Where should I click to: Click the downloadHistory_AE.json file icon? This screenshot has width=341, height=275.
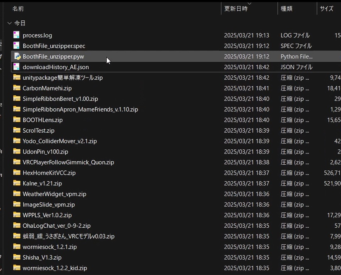click(17, 67)
